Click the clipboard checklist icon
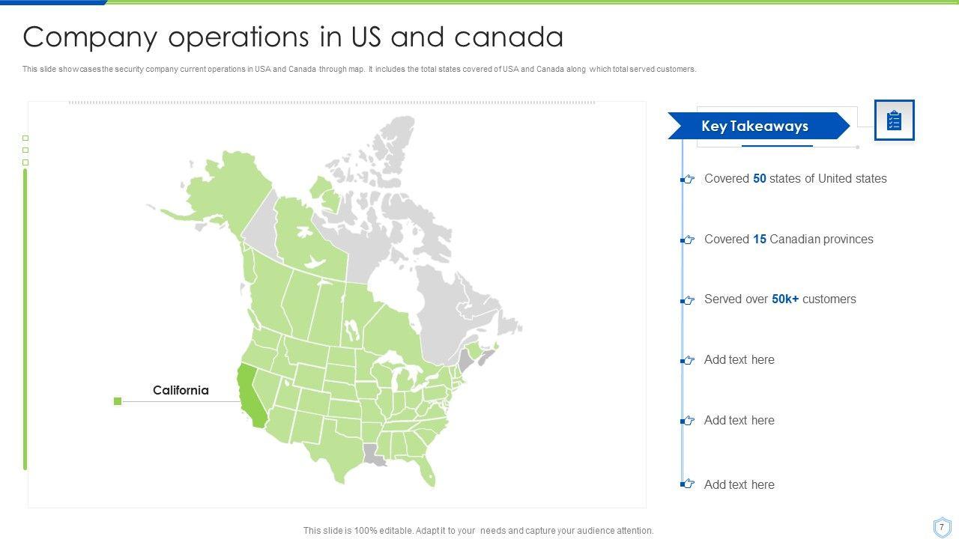Viewport: 959px width, 539px height. pyautogui.click(x=894, y=120)
